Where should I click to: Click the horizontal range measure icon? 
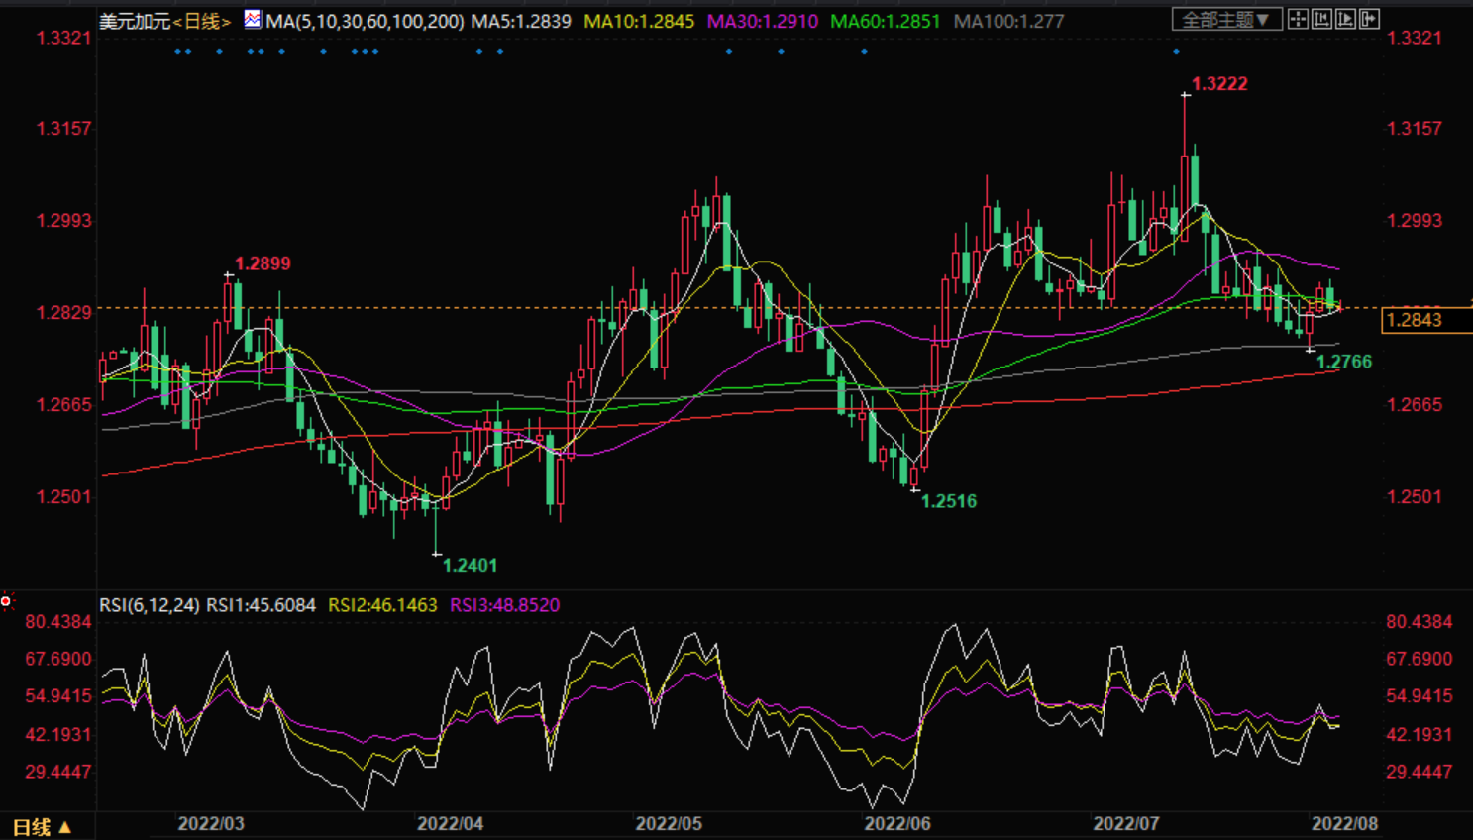[x=1321, y=19]
